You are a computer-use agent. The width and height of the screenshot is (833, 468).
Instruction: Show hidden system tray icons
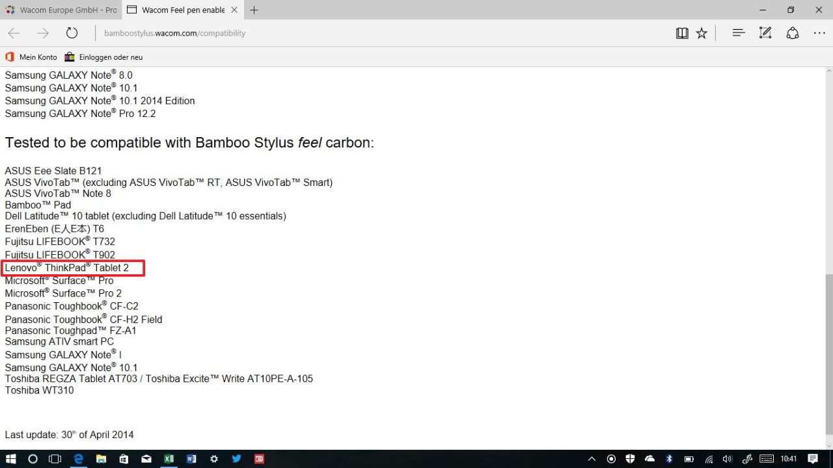[592, 459]
